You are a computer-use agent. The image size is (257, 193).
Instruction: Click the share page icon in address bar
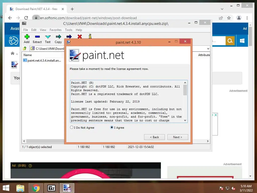coord(221,18)
